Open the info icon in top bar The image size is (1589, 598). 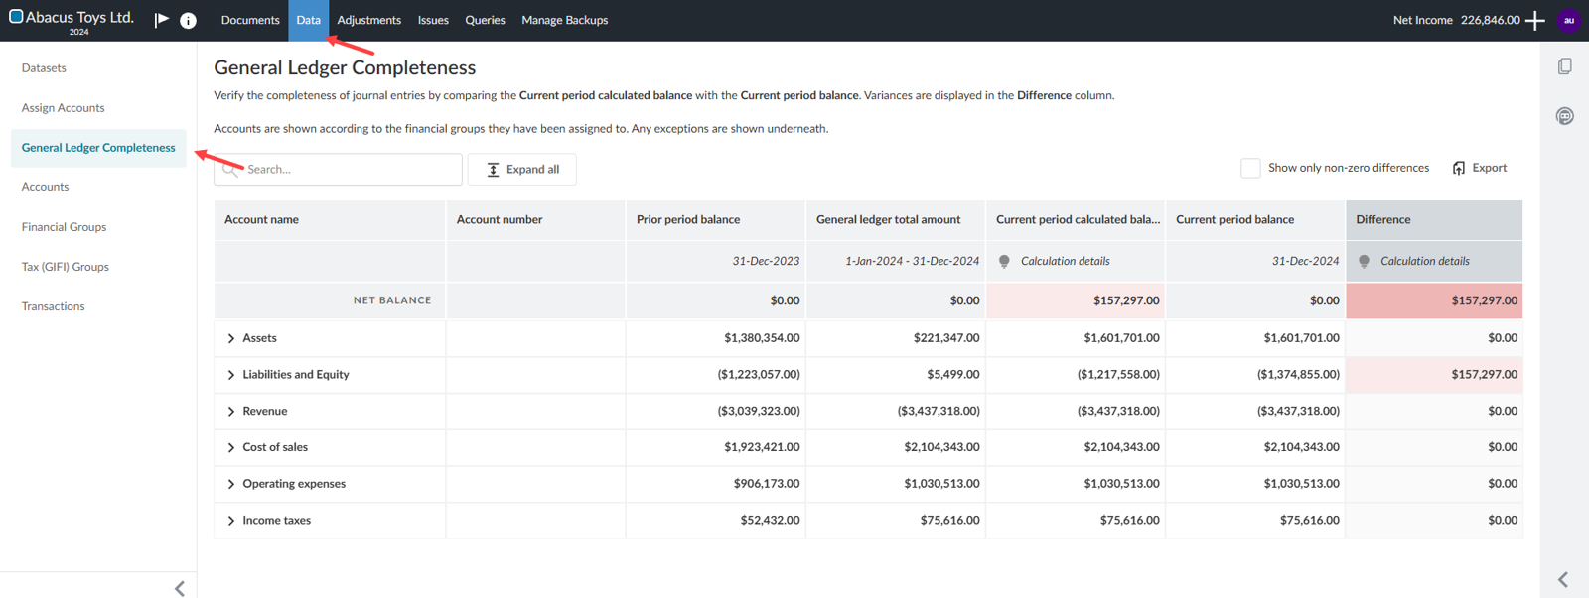[188, 20]
